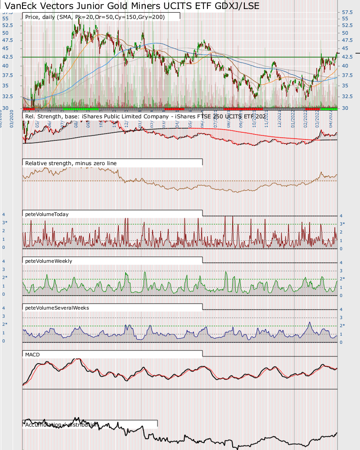Click the current price dash marker beside right axis

(x=358, y=53)
